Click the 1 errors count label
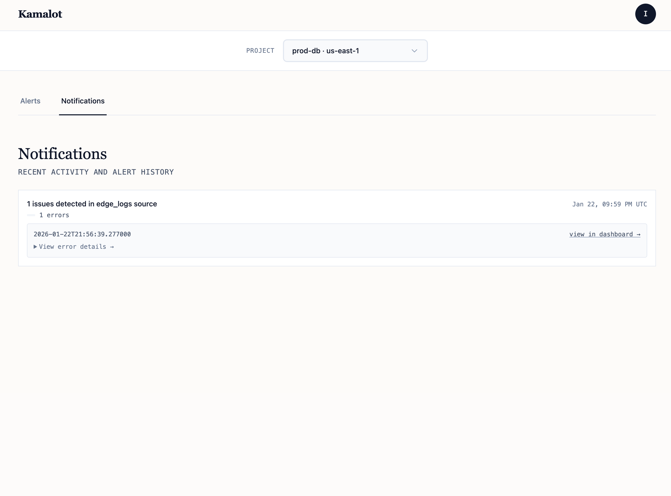The width and height of the screenshot is (671, 496). [54, 215]
